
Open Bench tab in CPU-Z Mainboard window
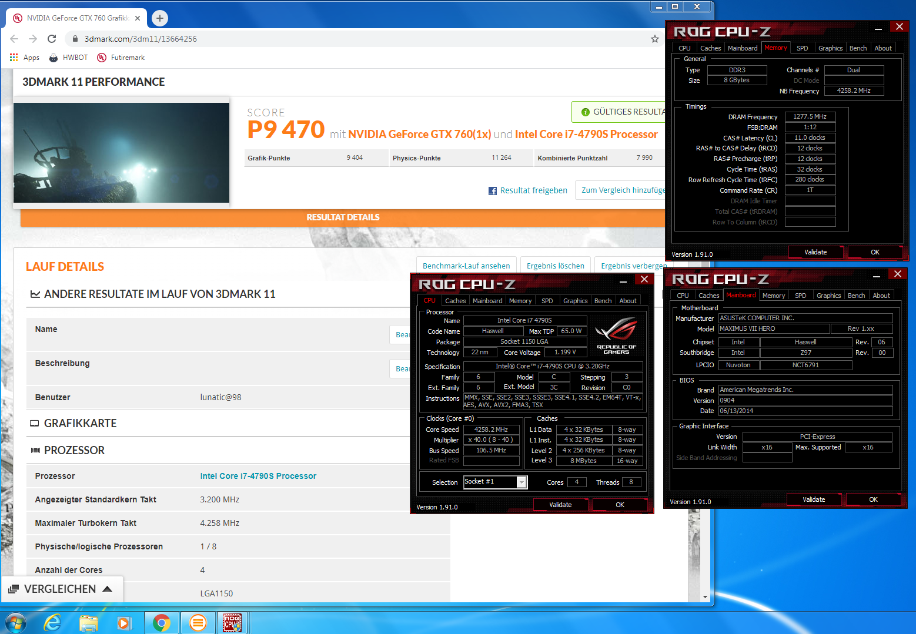tap(856, 296)
